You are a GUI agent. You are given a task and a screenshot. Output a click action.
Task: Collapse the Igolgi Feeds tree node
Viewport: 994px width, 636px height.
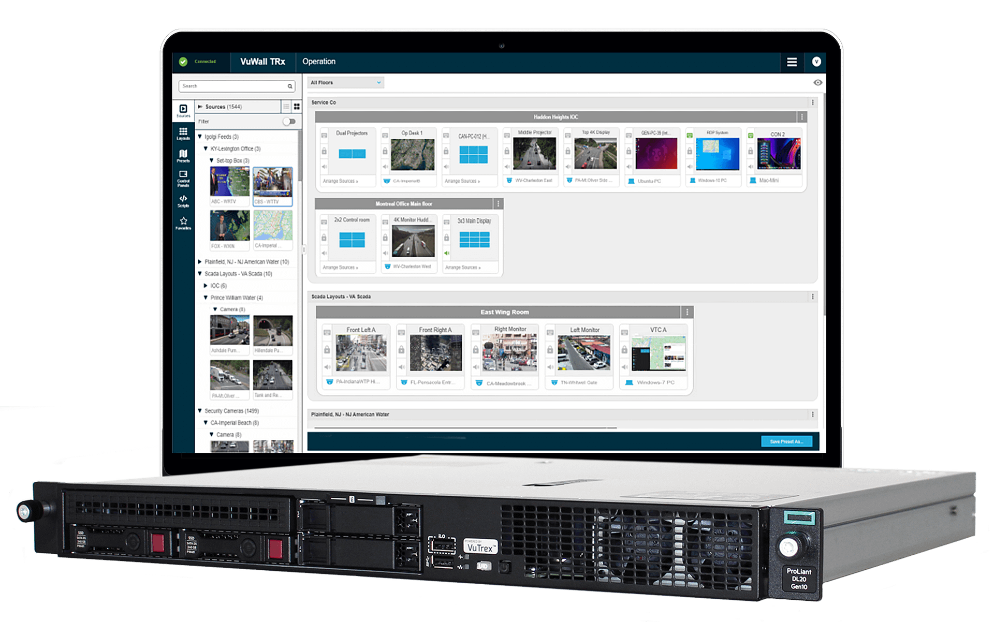[200, 137]
